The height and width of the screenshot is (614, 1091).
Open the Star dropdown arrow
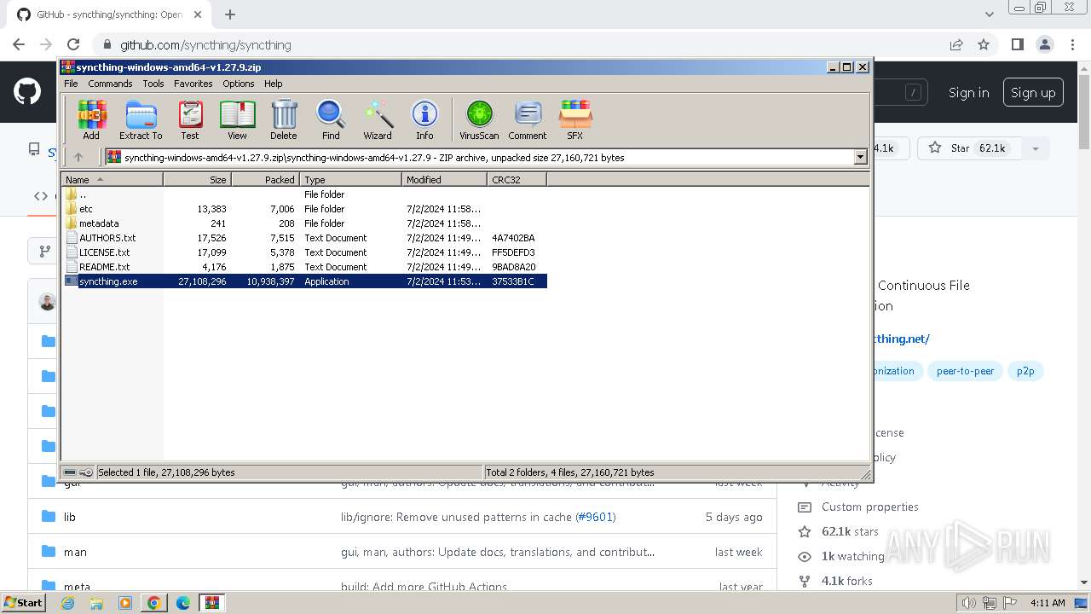click(x=1036, y=148)
